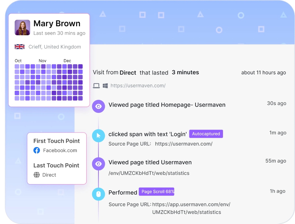Click the Oct month label
This screenshot has width=295, height=224.
coord(18,61)
